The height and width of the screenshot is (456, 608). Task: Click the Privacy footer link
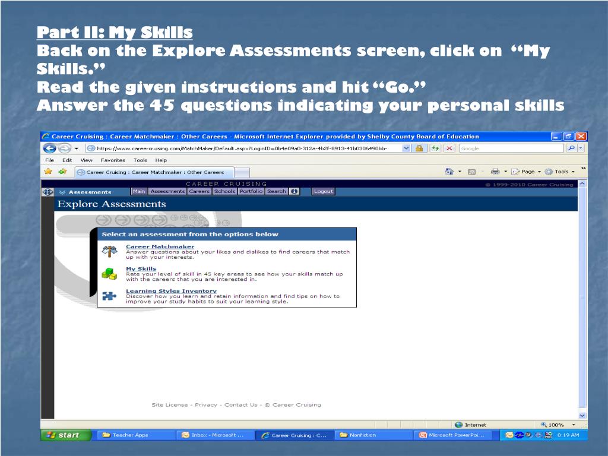coord(206,404)
